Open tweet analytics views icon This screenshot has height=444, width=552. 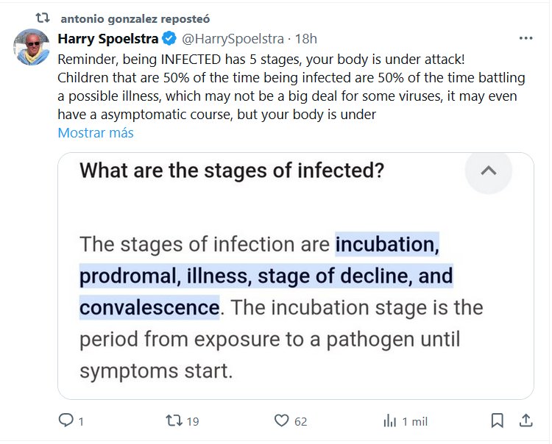[x=389, y=421]
